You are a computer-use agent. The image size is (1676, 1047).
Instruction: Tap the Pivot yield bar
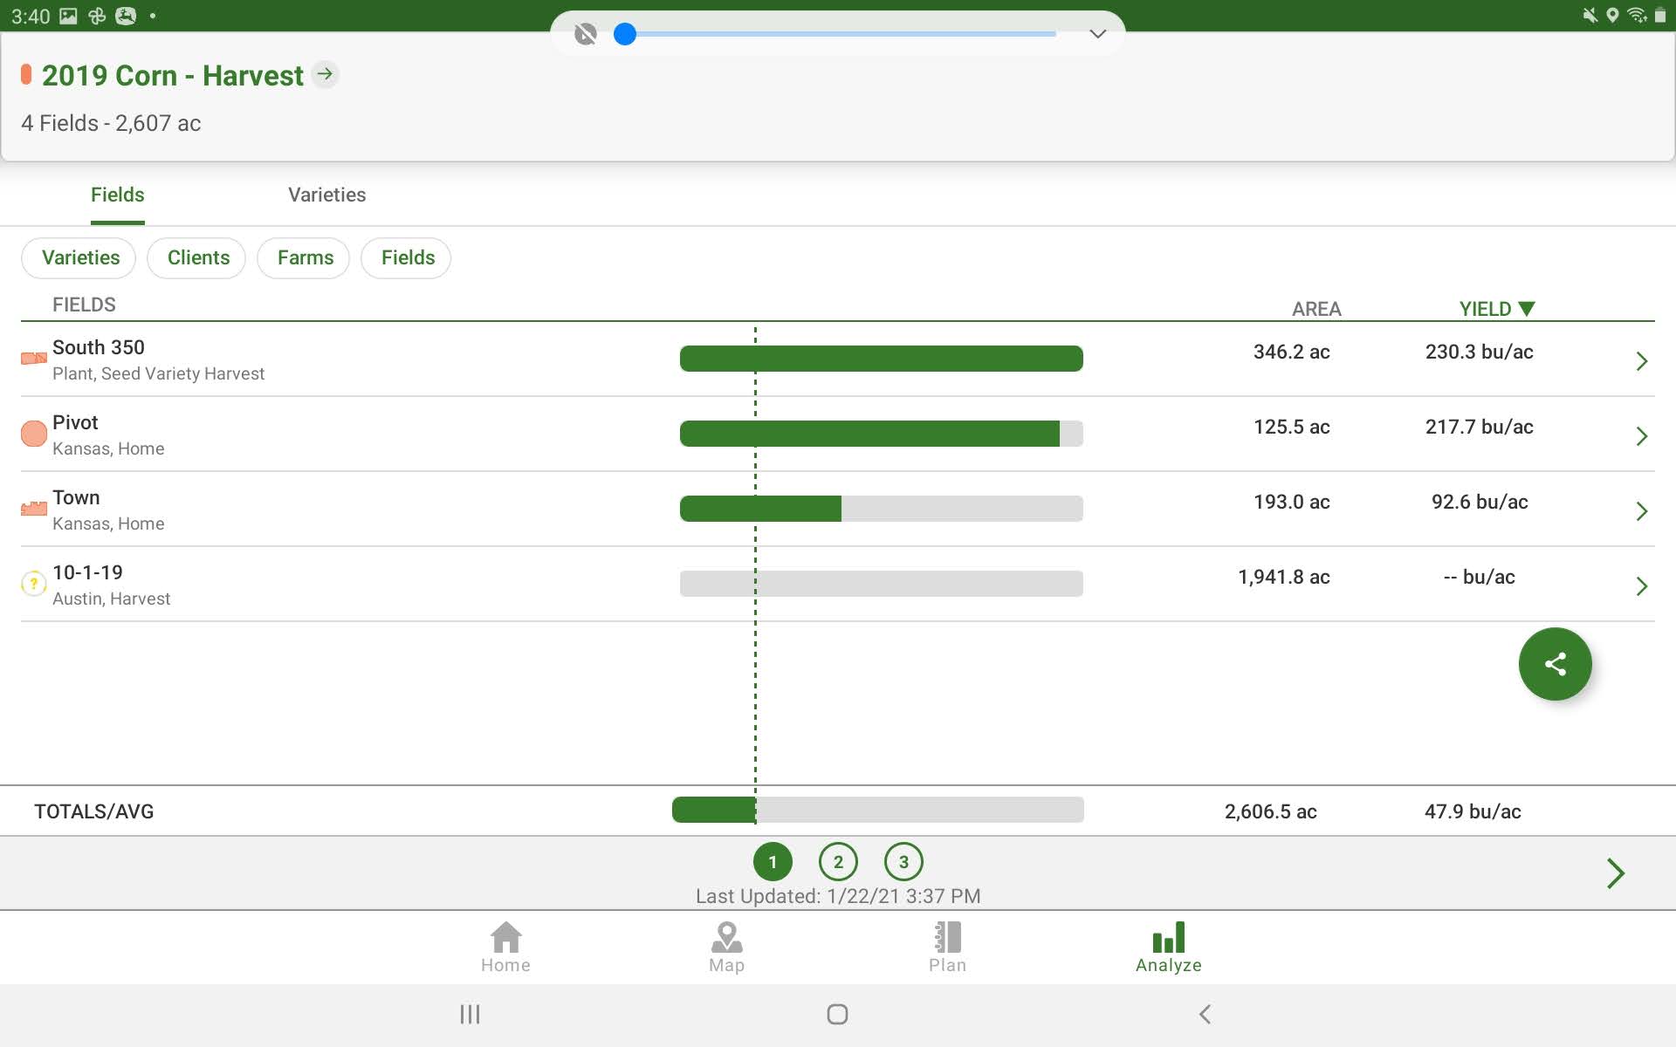click(x=882, y=434)
